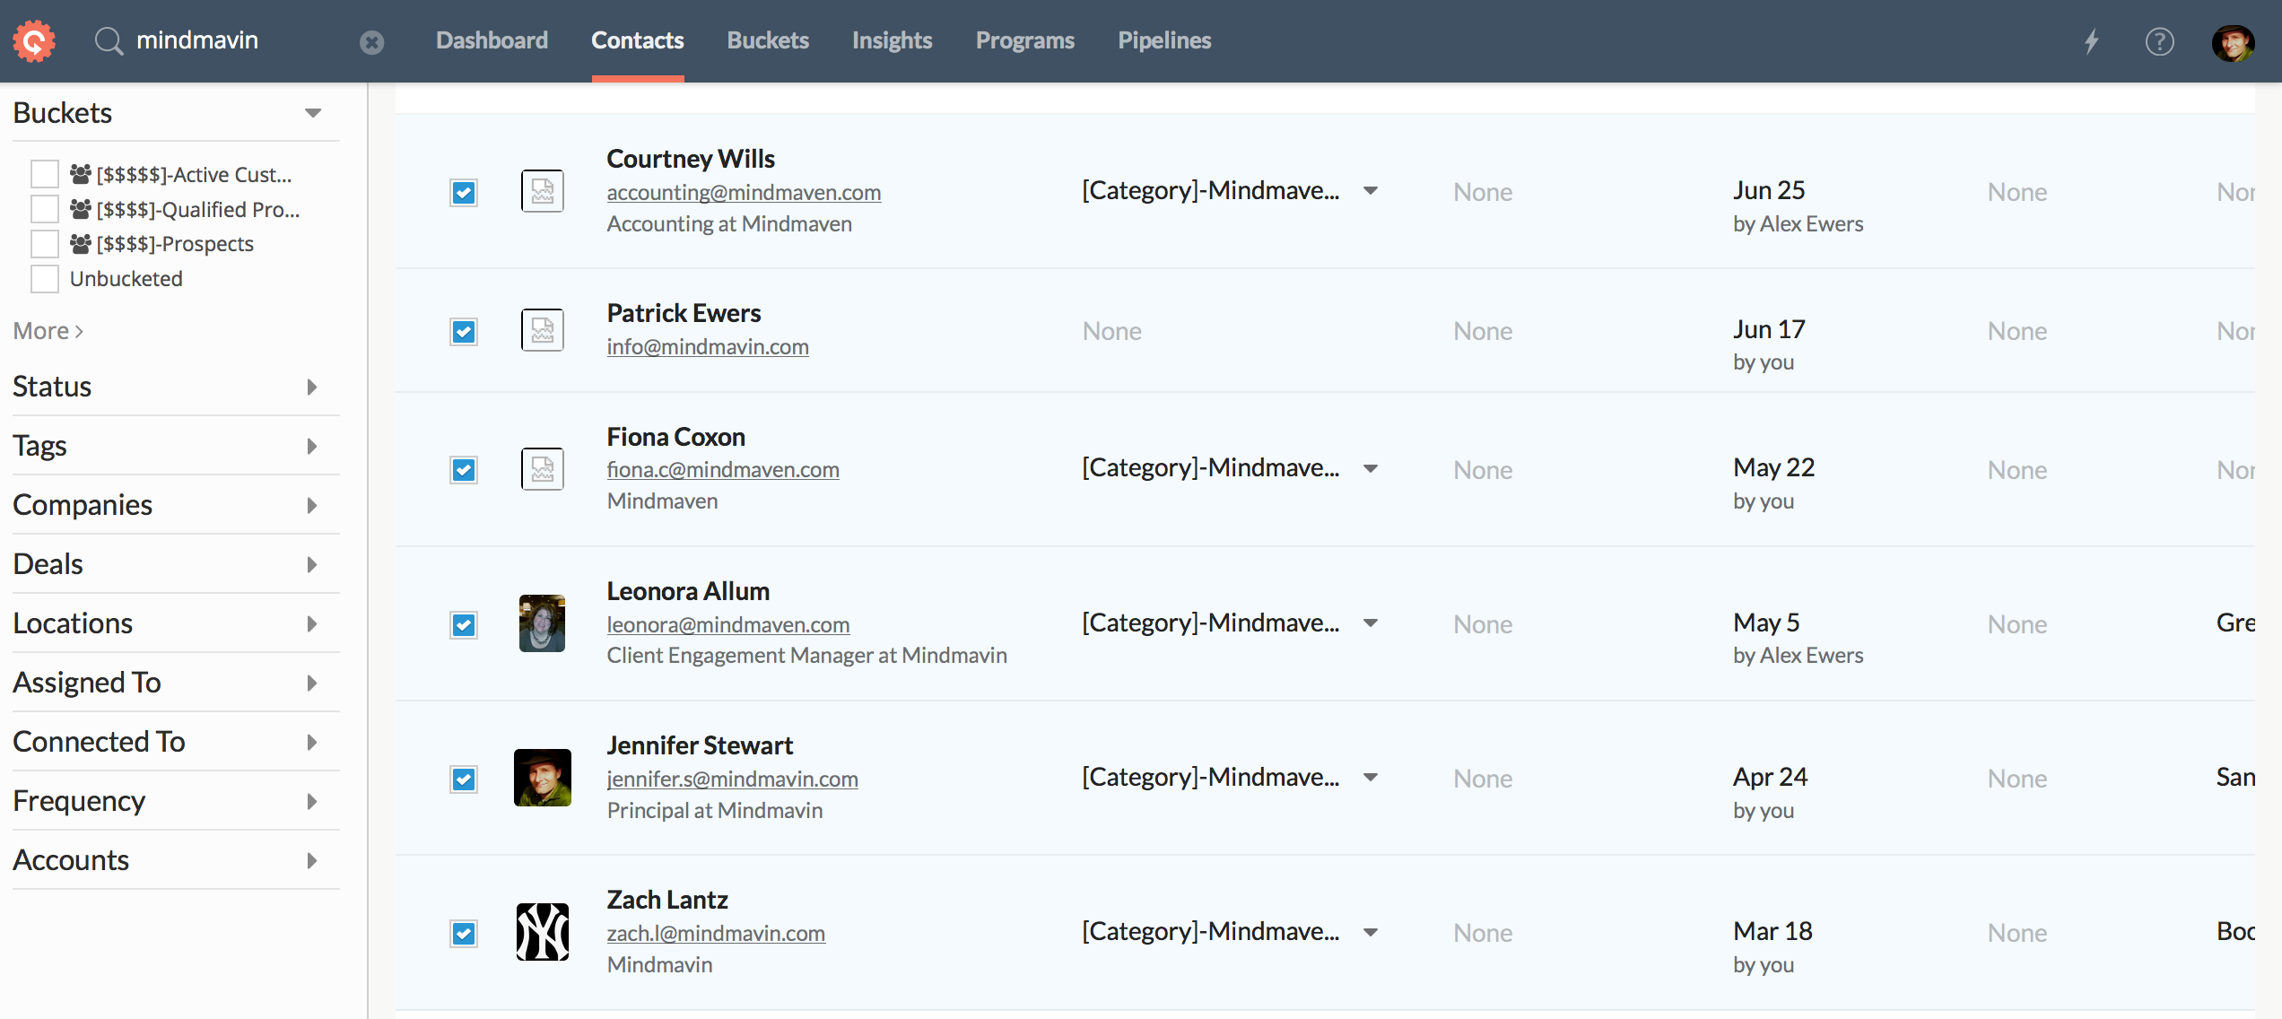
Task: Check the Unbucketed filter box
Action: tap(45, 279)
